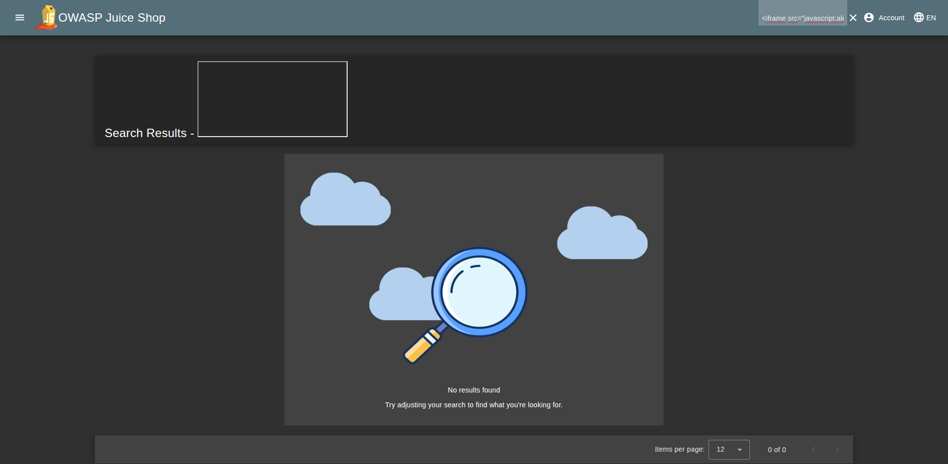The image size is (948, 464).
Task: Click the Account person icon
Action: tap(869, 18)
